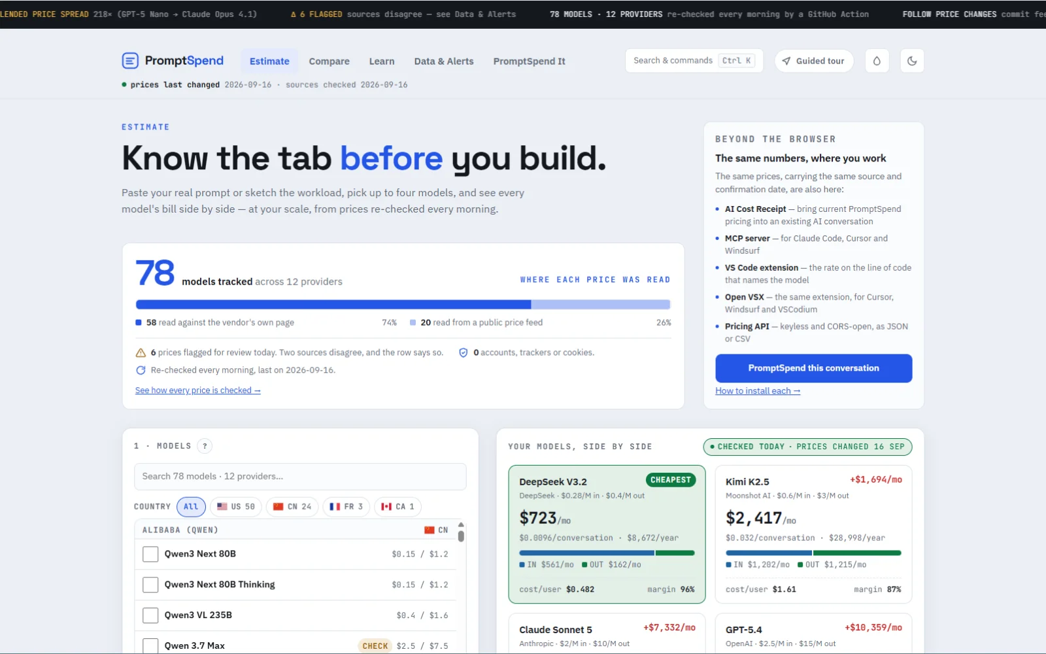Viewport: 1046px width, 654px height.
Task: Select the 'All' country filter chip
Action: (191, 507)
